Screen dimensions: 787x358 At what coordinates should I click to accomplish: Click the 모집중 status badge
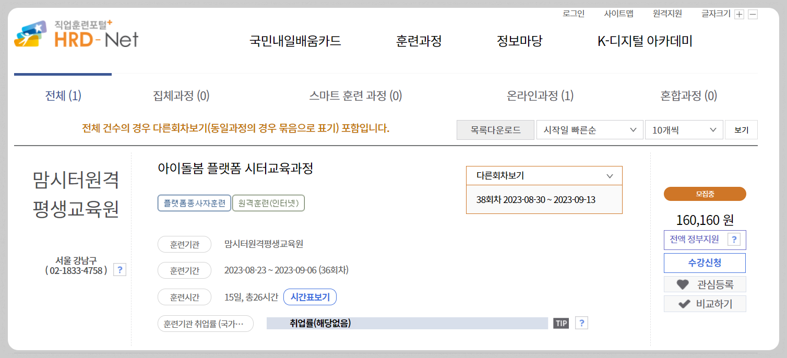705,194
